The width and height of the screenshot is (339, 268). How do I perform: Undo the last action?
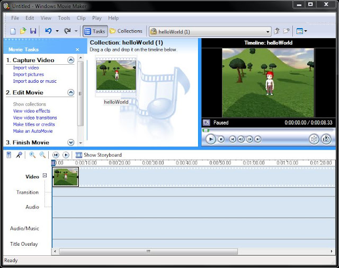click(x=48, y=31)
